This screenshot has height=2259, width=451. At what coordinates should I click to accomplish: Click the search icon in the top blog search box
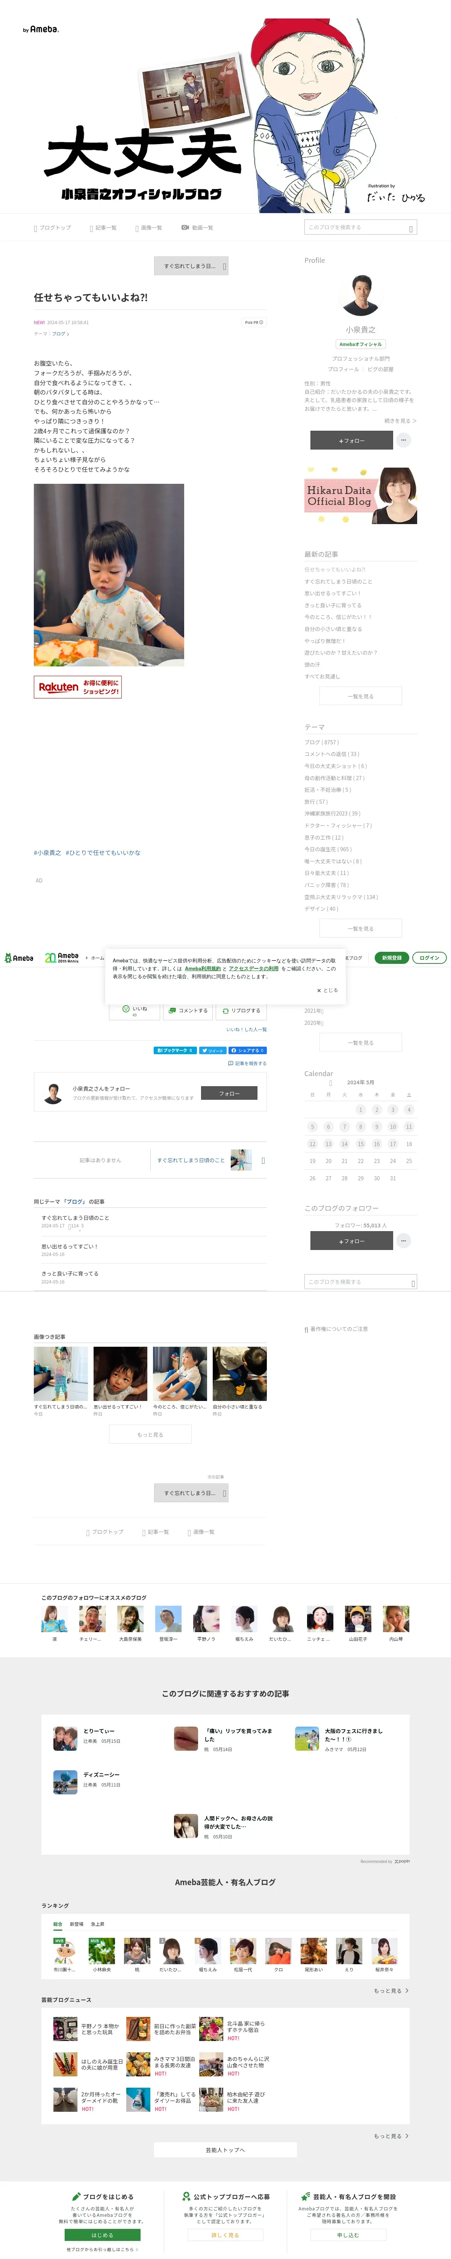411,228
